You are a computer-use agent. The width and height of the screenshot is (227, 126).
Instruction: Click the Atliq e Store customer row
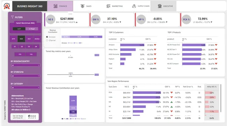tap(132, 50)
